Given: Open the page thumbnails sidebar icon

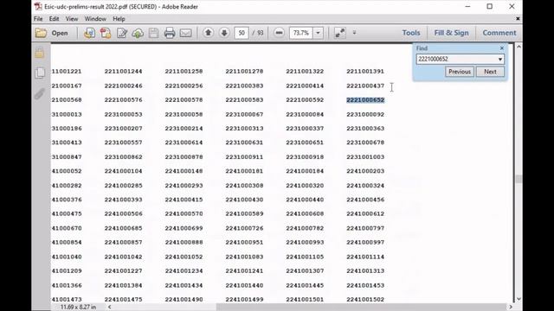Looking at the screenshot, I should pos(40,73).
